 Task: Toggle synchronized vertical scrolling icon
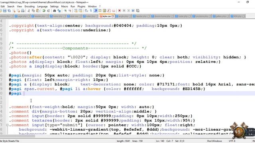[76, 11]
